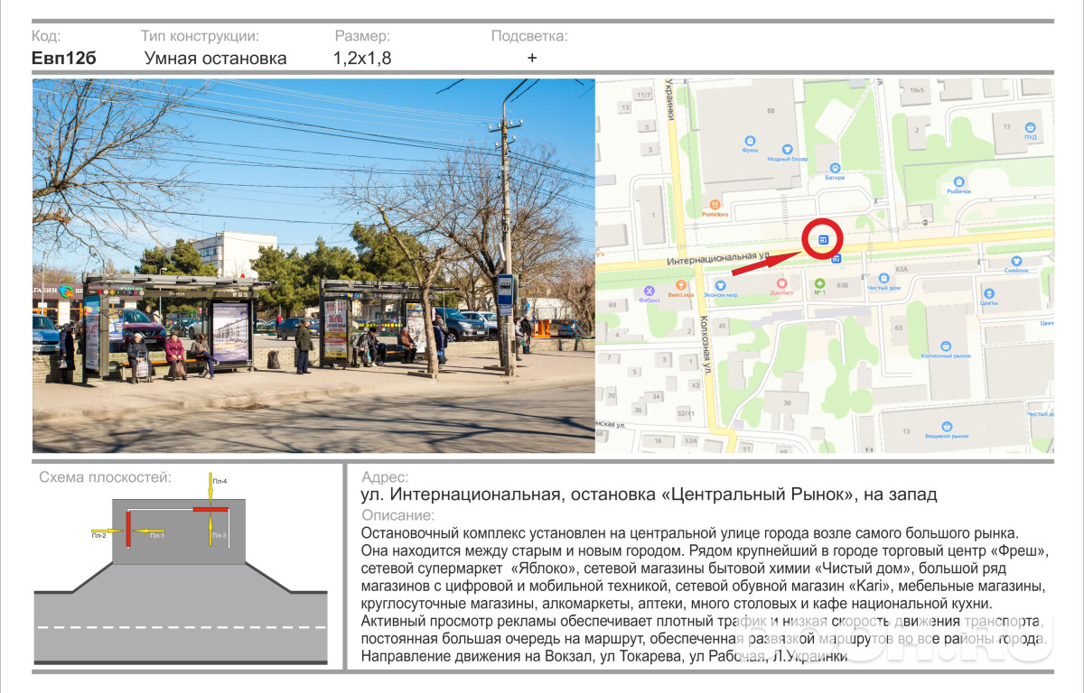Click the Смайлик clothing shop icon
The height and width of the screenshot is (693, 1084).
coord(1016,259)
